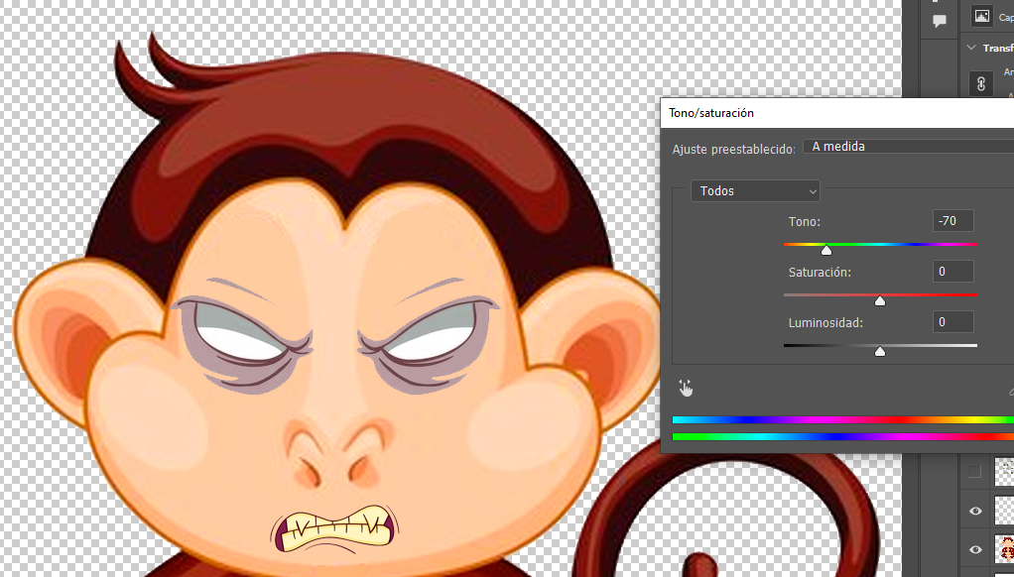Click the Saturación slider handle
Screen dimensions: 1014x577
tap(879, 300)
